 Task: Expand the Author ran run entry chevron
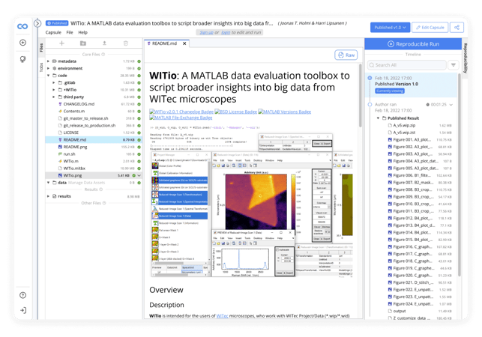pos(451,105)
